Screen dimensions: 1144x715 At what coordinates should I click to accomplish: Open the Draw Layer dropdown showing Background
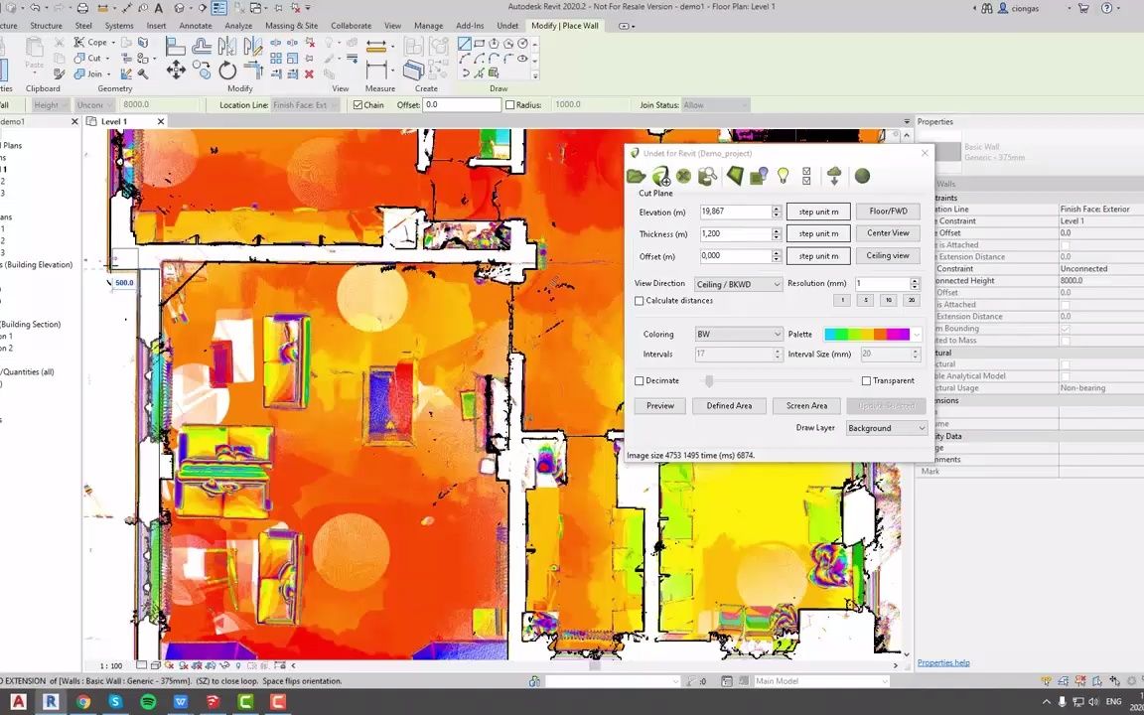(885, 428)
